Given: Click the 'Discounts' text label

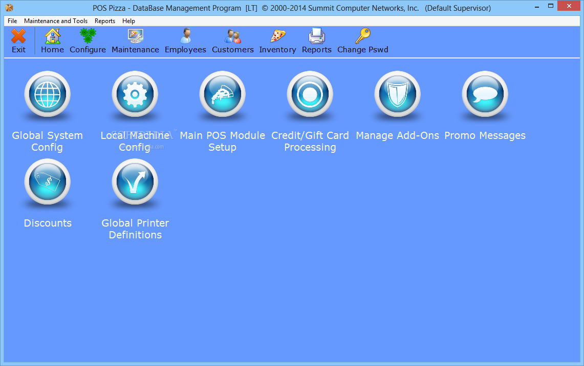Looking at the screenshot, I should 48,223.
